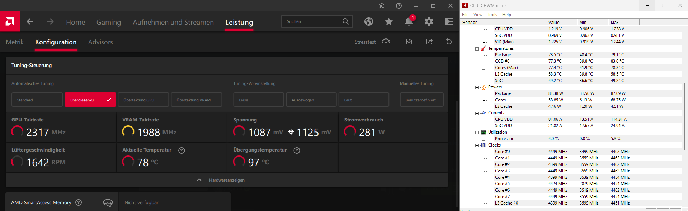688x211 pixels.
Task: Click the HWMonitor vertical scrollbar
Action: tap(685, 116)
